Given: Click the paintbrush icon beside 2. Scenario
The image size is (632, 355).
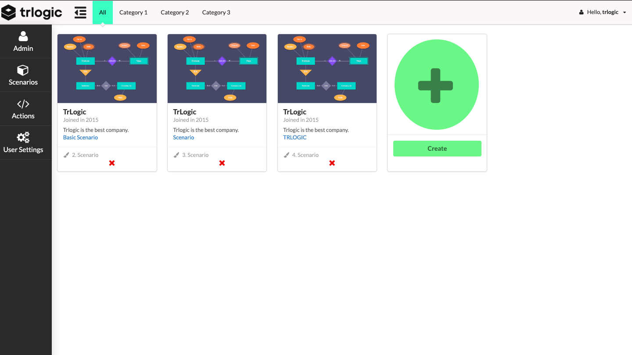Looking at the screenshot, I should (66, 155).
